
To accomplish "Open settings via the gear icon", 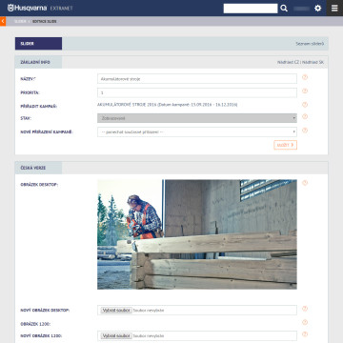I will (318, 9).
